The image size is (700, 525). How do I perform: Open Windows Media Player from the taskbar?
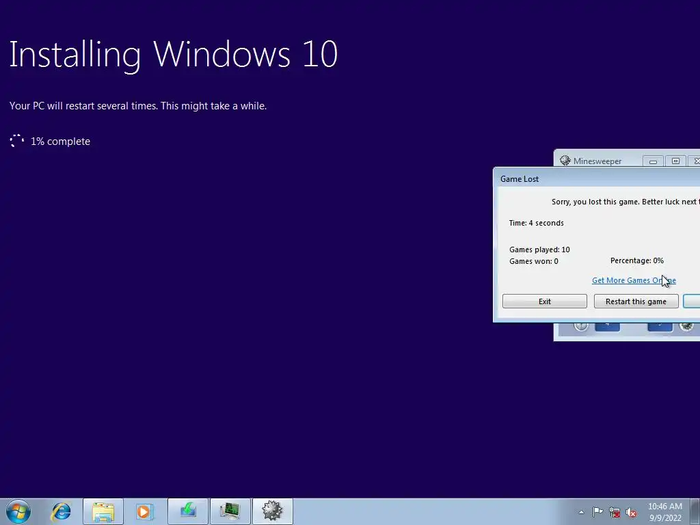point(145,511)
